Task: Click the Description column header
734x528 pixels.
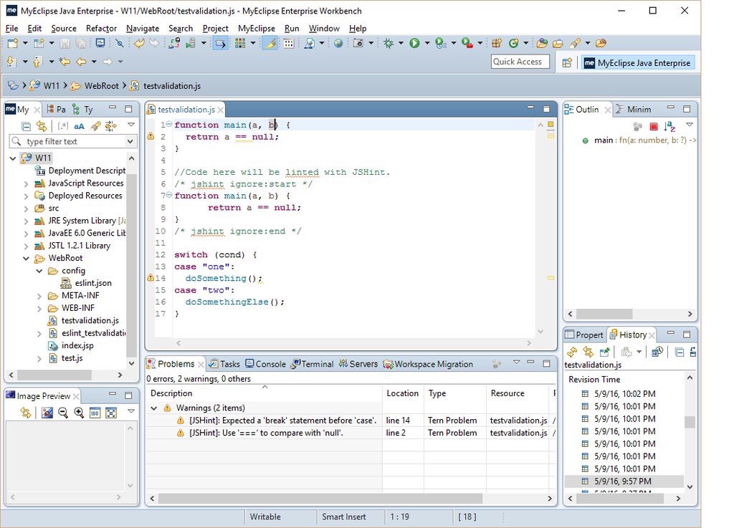Action: click(264, 393)
